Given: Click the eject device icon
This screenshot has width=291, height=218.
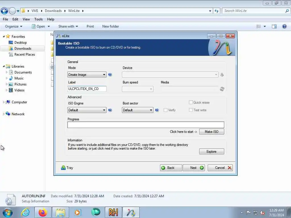Looking at the screenshot, I should click(x=222, y=75).
